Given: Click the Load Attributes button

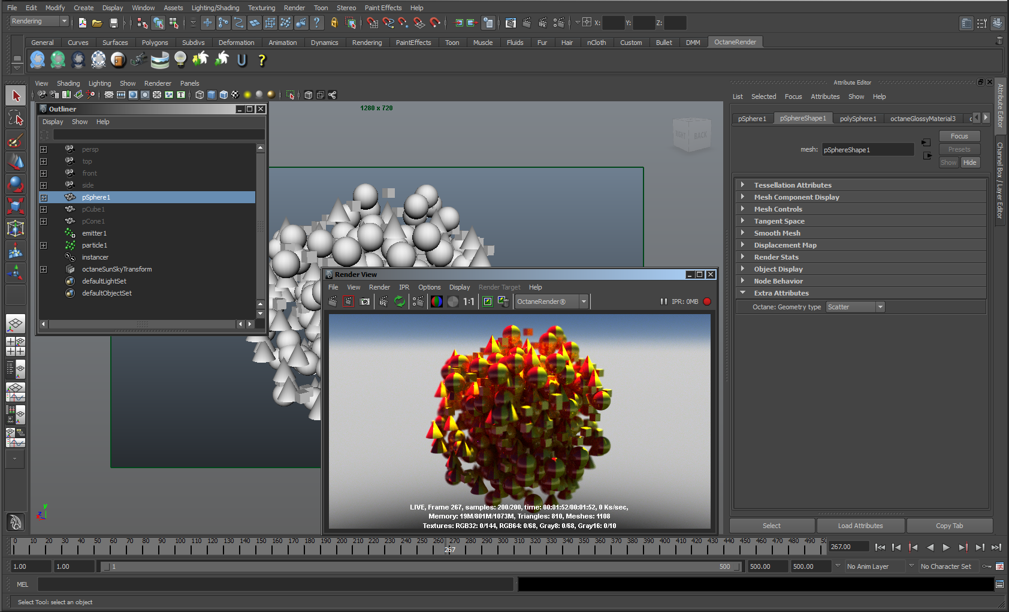Looking at the screenshot, I should [860, 526].
